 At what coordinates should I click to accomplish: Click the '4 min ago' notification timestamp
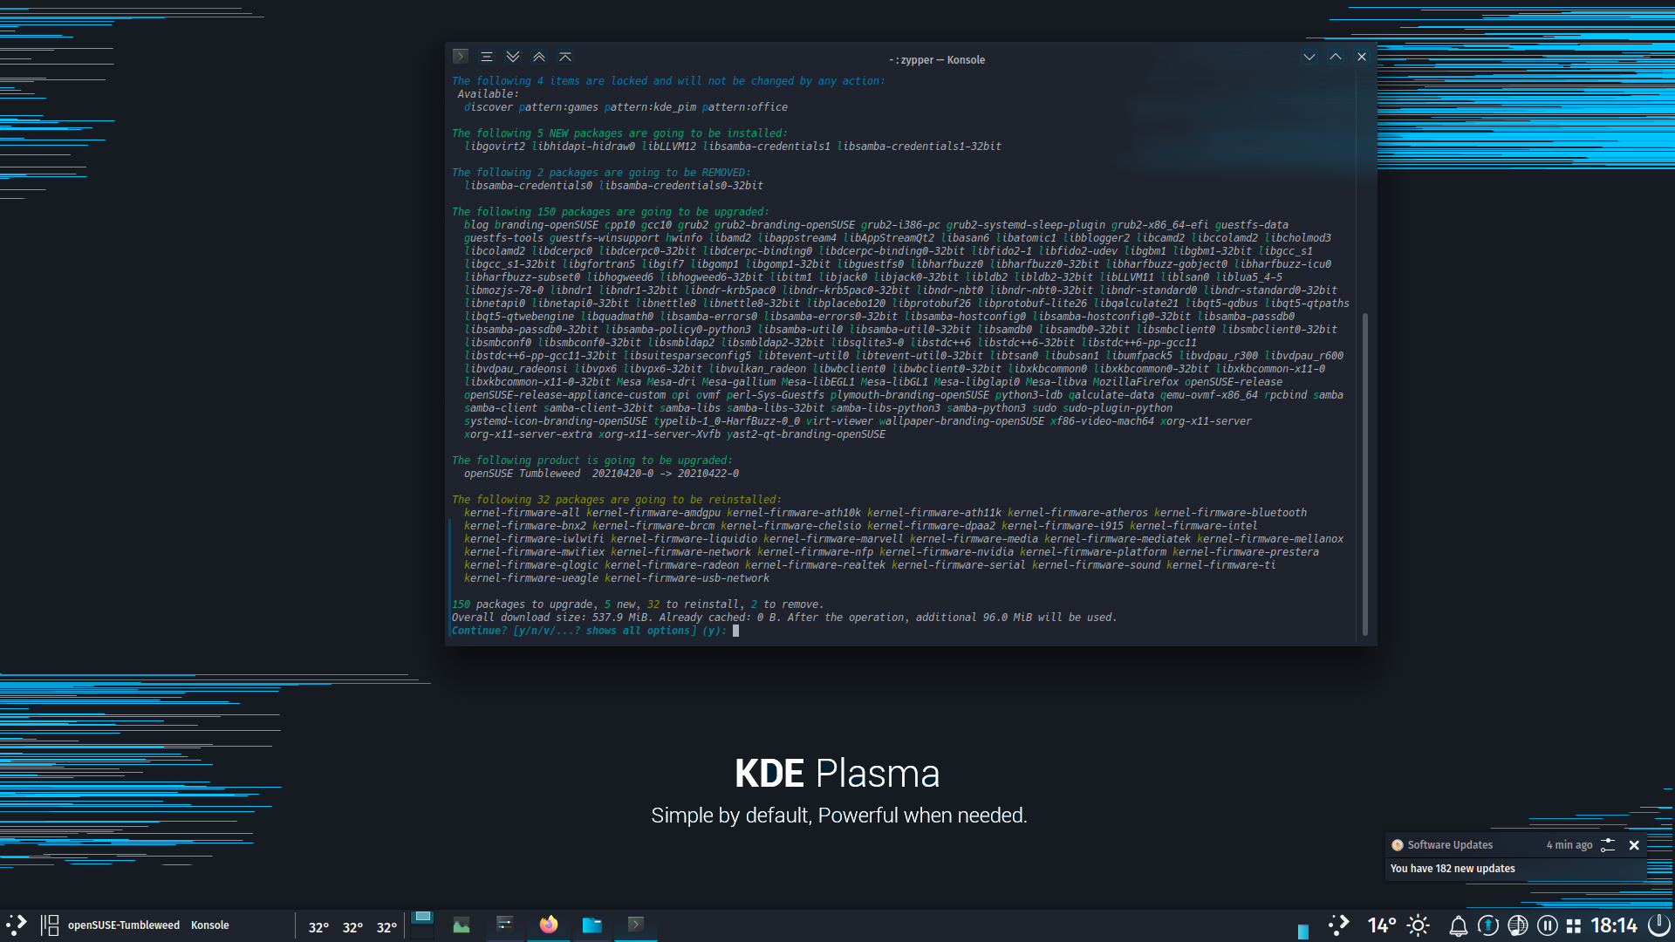(x=1569, y=845)
